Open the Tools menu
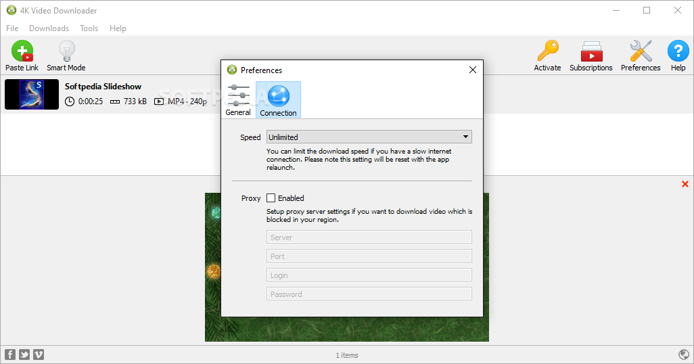Screen dimensions: 694x364 pos(89,28)
